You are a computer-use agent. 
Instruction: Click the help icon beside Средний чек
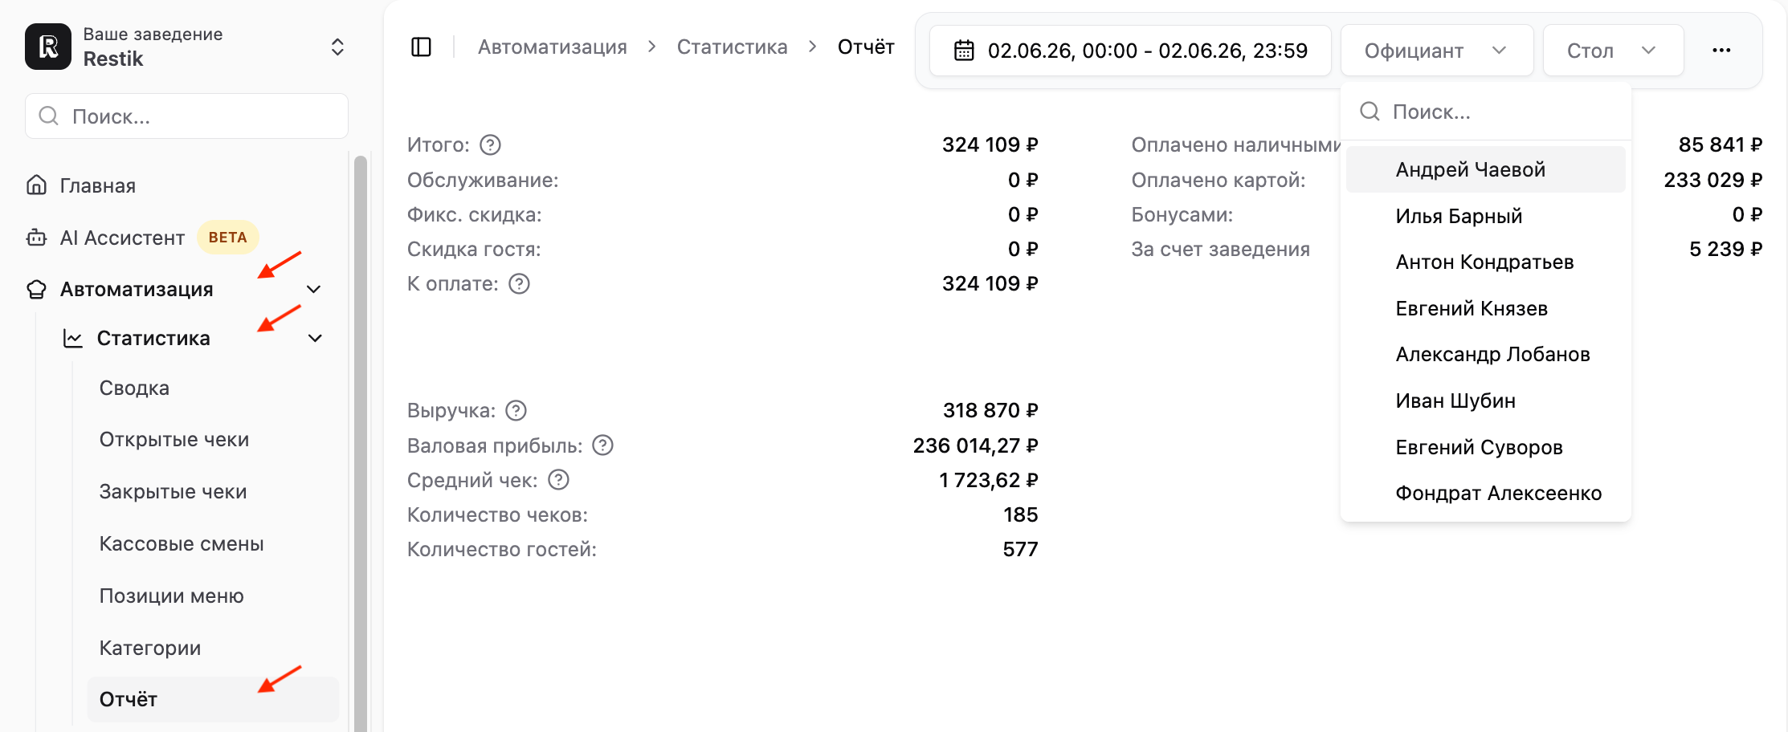tap(558, 479)
